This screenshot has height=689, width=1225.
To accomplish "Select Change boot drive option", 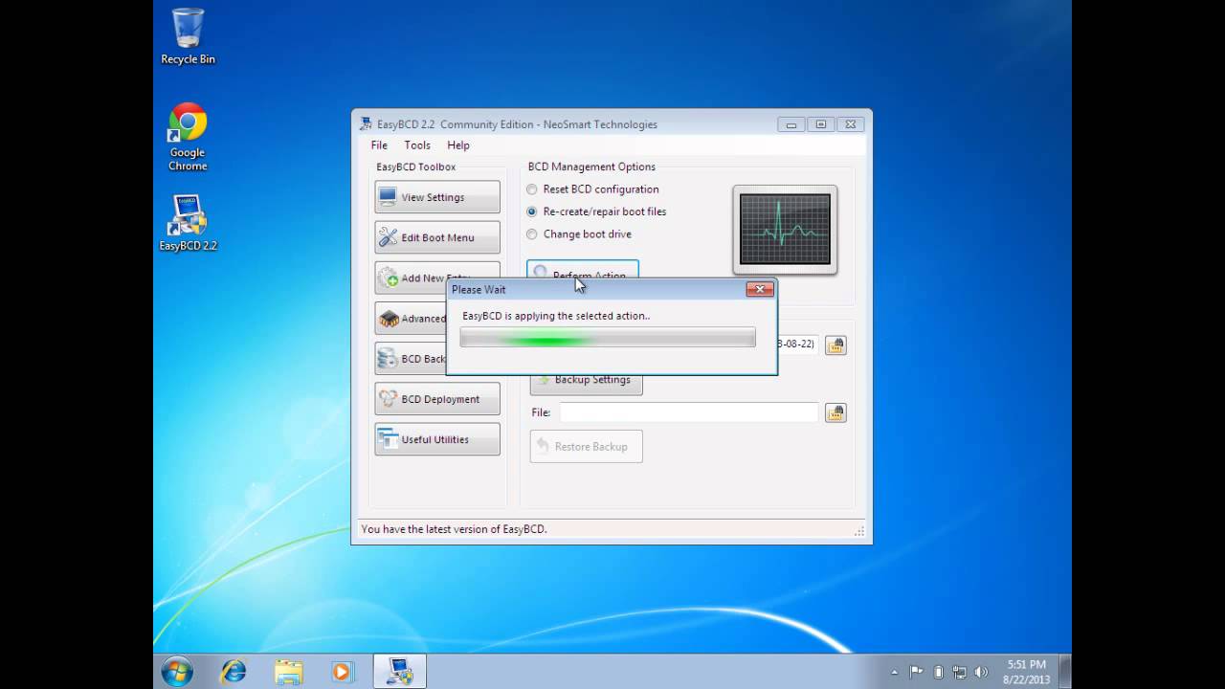I will (579, 233).
